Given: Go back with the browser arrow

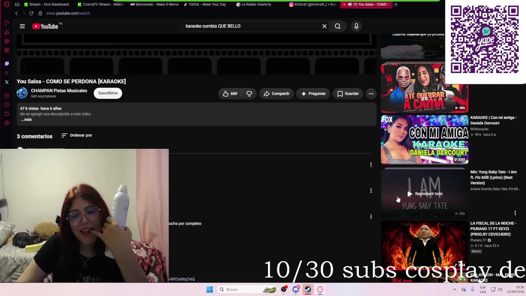Looking at the screenshot, I should pyautogui.click(x=16, y=13).
